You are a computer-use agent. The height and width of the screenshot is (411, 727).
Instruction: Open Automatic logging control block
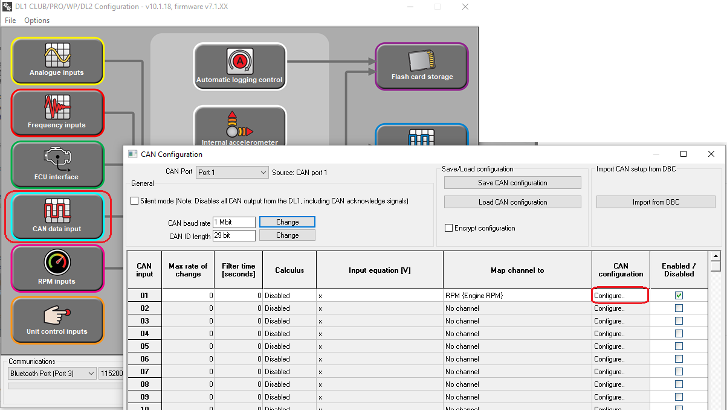click(x=239, y=66)
